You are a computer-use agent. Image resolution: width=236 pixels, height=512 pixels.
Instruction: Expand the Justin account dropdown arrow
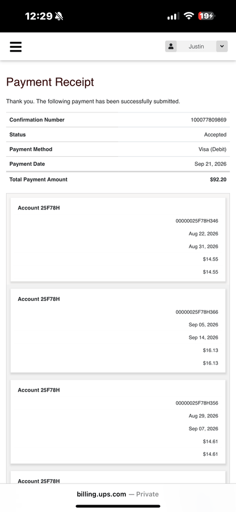[x=222, y=47]
